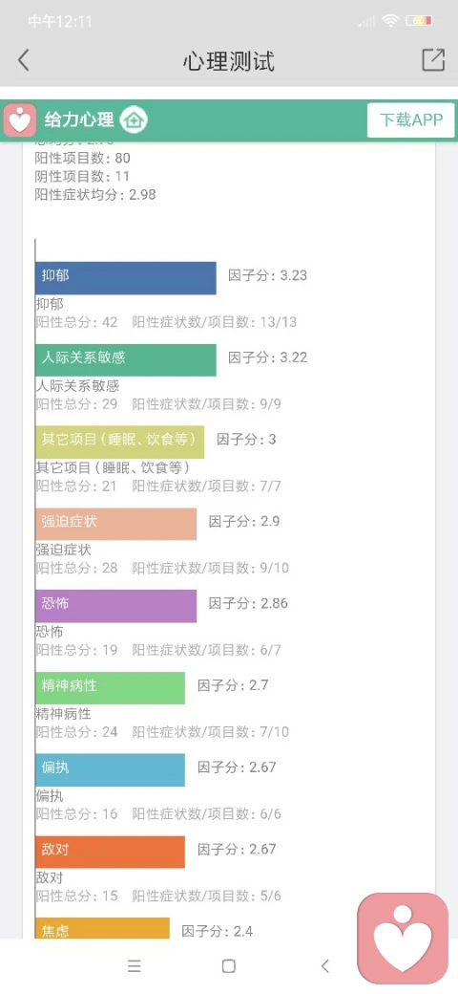Tap the salmon 强迫症状 bar
The image size is (458, 994).
115,524
